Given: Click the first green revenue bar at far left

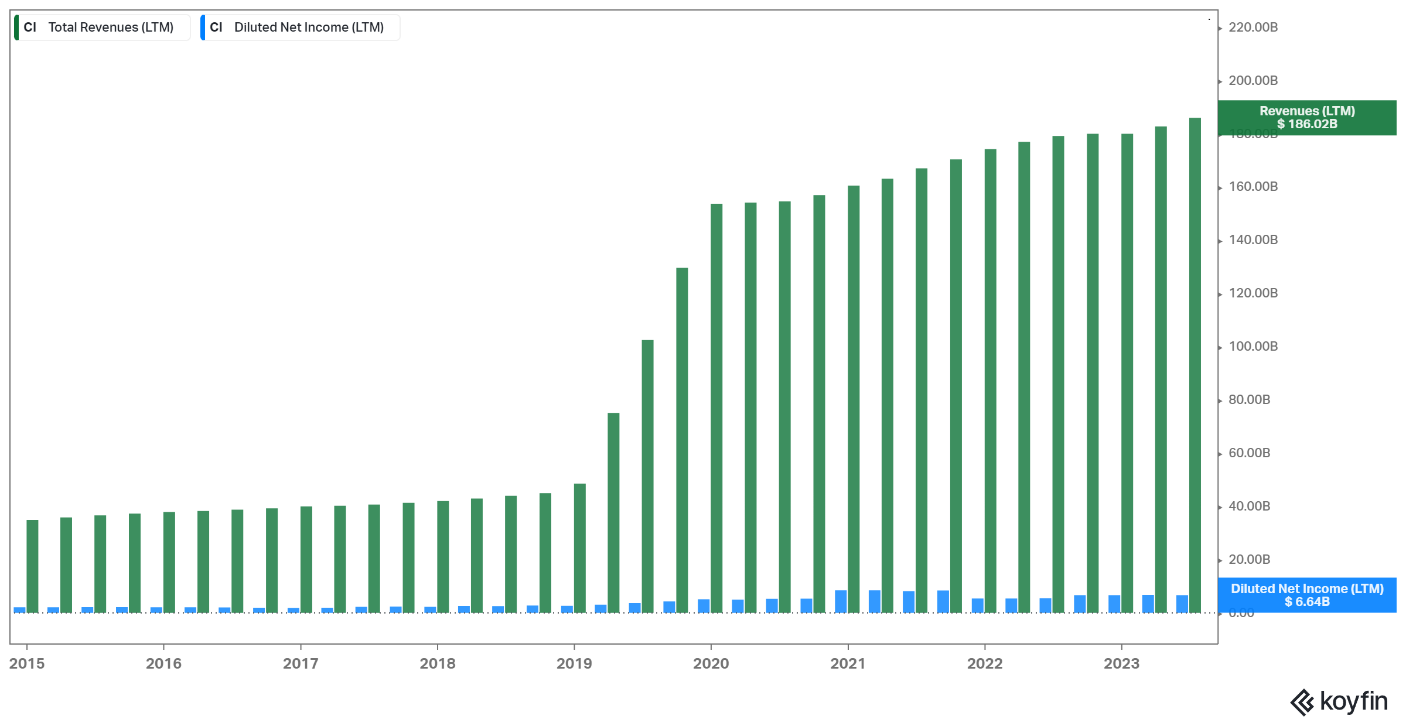Looking at the screenshot, I should pyautogui.click(x=32, y=565).
